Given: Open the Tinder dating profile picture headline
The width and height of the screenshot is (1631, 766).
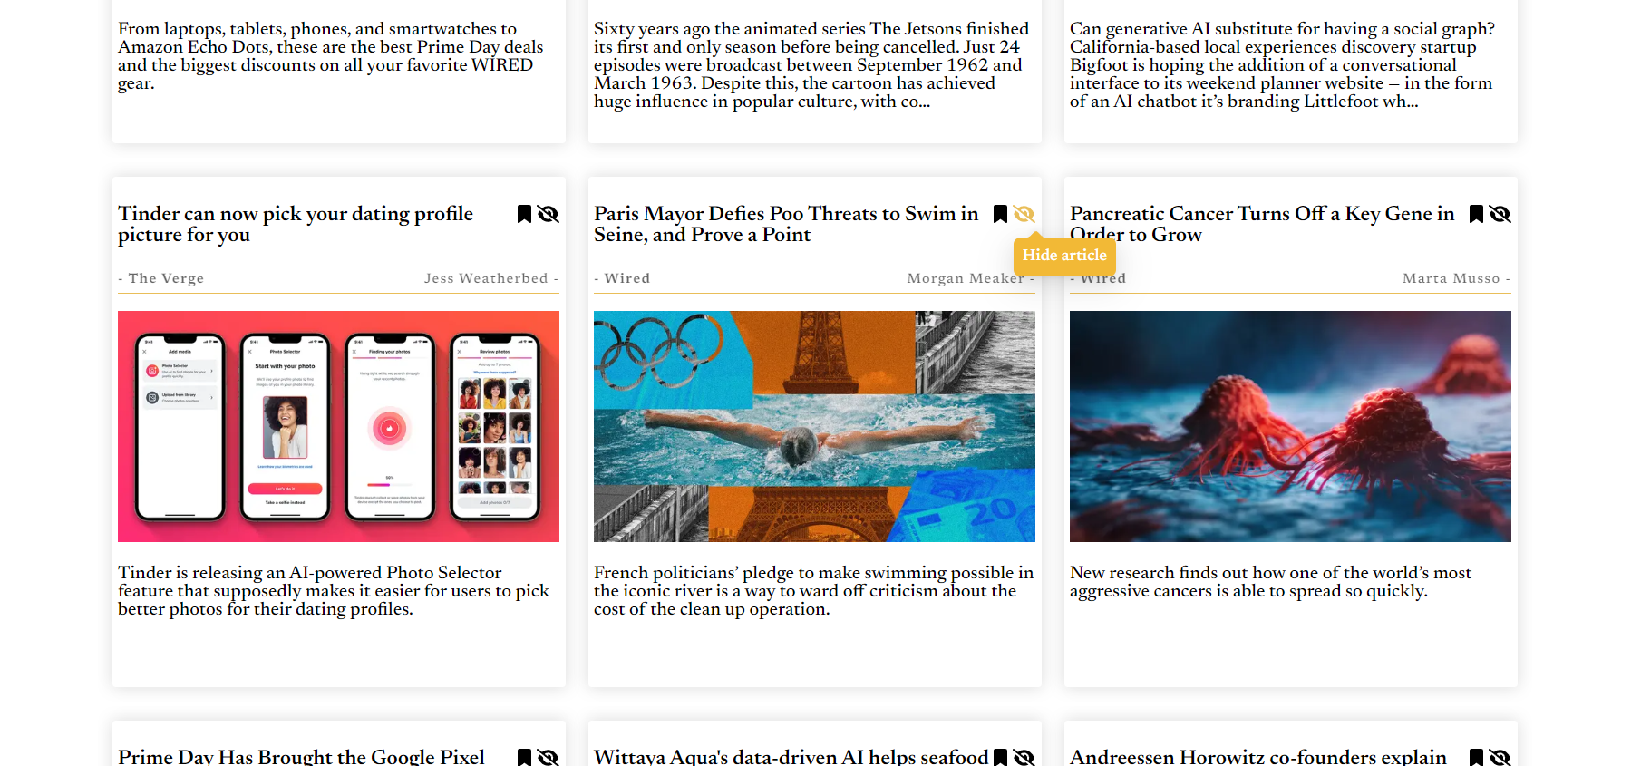Looking at the screenshot, I should click(x=296, y=224).
